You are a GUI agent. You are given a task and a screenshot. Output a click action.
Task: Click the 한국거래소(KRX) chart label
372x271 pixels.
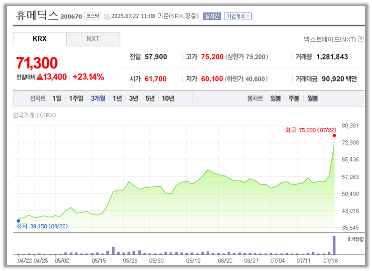point(34,115)
